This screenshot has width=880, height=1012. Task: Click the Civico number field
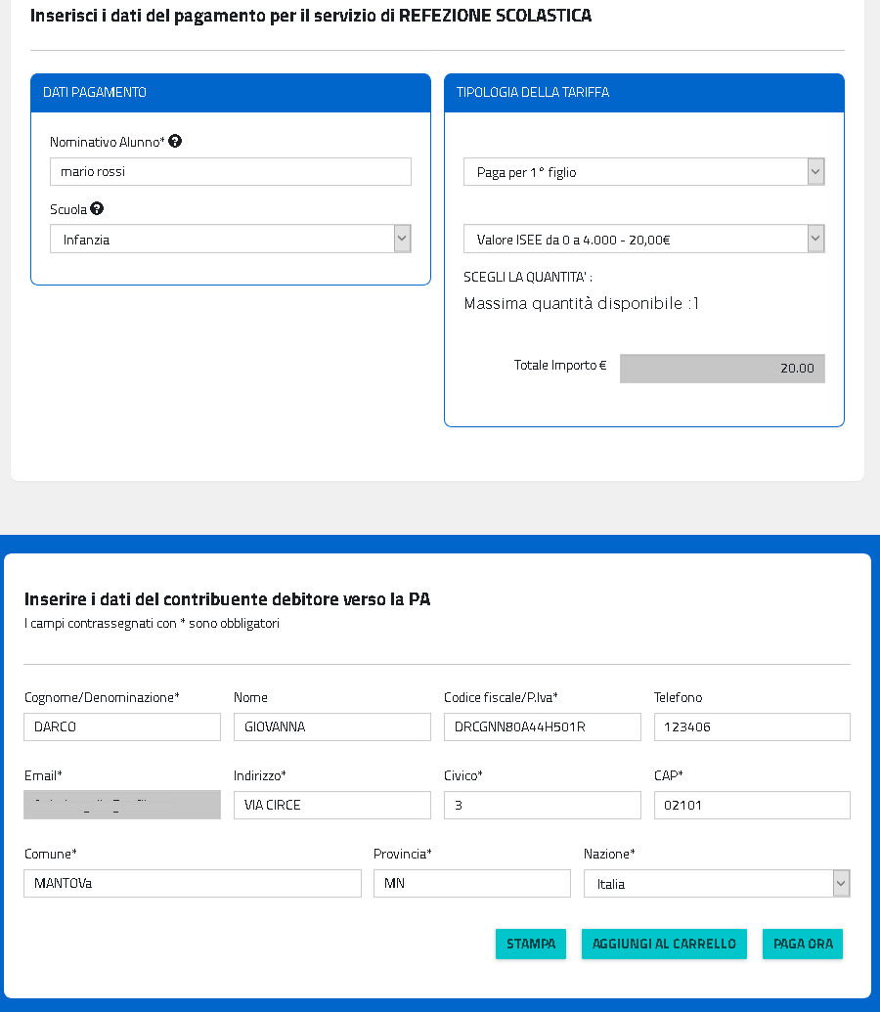coord(542,806)
